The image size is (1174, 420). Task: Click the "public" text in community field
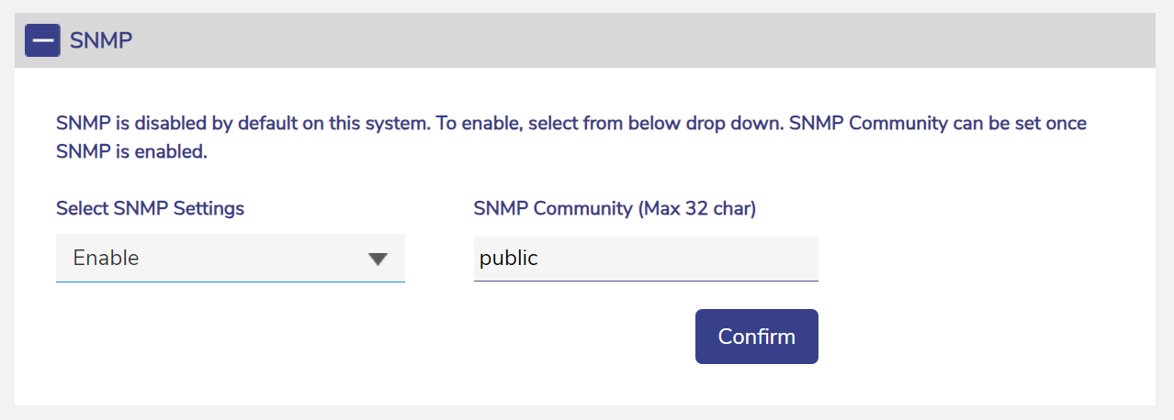(x=508, y=259)
